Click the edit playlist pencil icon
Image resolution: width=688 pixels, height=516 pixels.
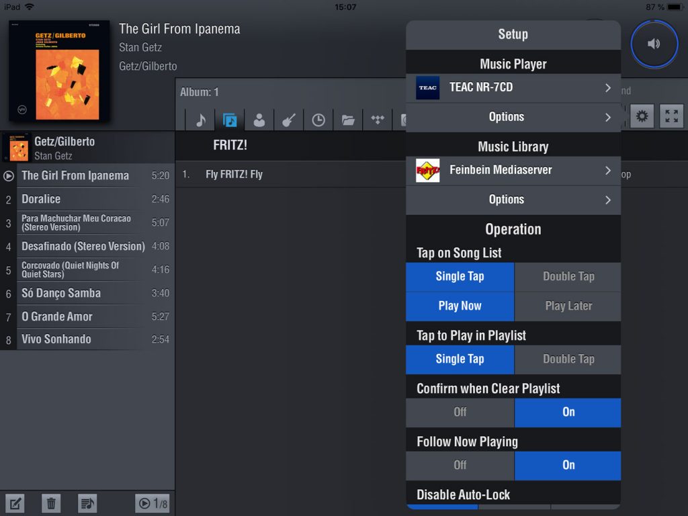pos(15,503)
